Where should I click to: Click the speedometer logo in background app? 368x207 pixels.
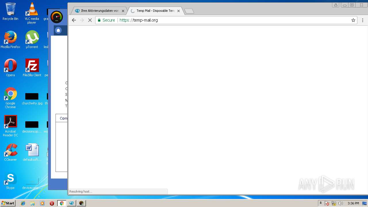click(x=57, y=17)
